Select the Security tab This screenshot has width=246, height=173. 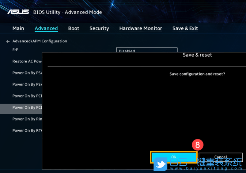tap(99, 28)
